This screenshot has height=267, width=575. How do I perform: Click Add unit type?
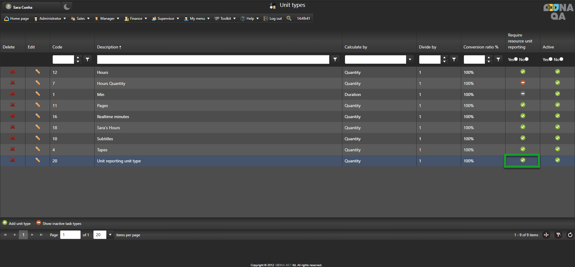17,223
